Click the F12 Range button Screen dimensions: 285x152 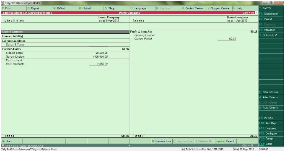271,139
